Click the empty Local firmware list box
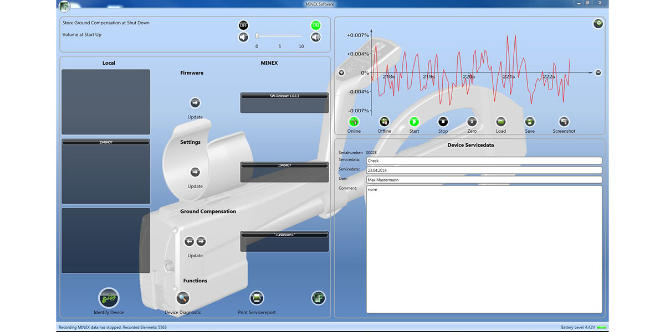This screenshot has height=332, width=665. click(106, 102)
